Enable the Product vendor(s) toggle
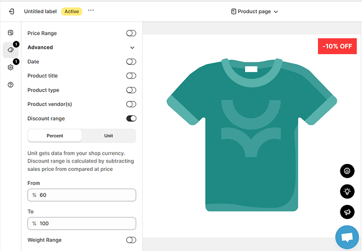 (131, 104)
